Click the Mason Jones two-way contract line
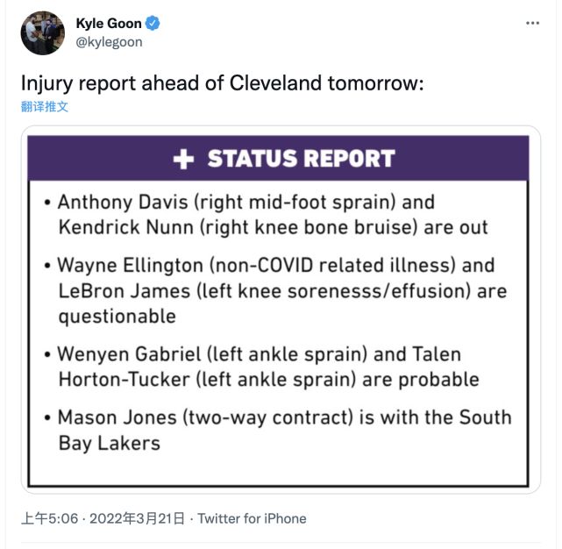This screenshot has width=562, height=549. click(x=284, y=417)
